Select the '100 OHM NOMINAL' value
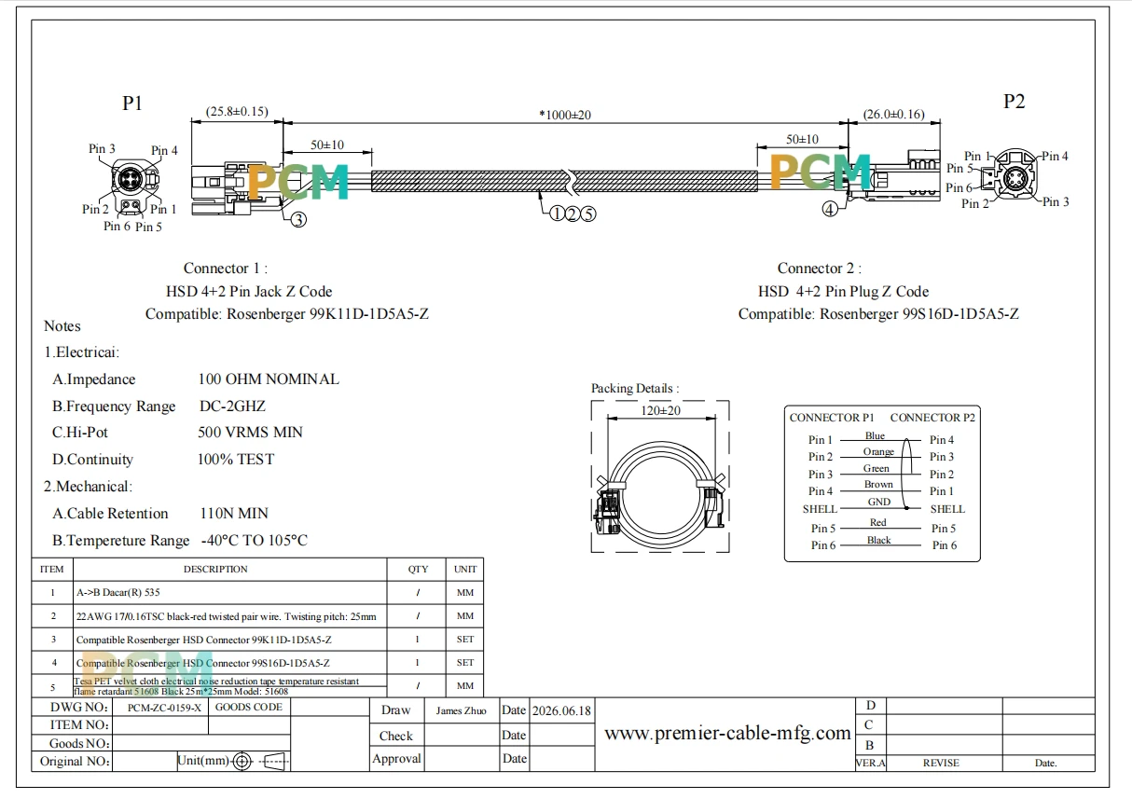This screenshot has width=1132, height=799. (269, 379)
